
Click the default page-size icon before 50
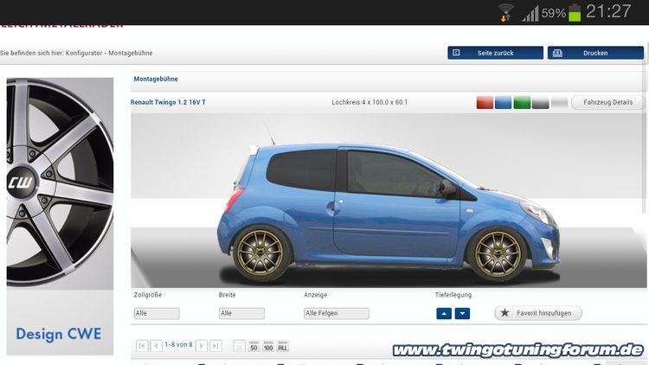tap(239, 346)
